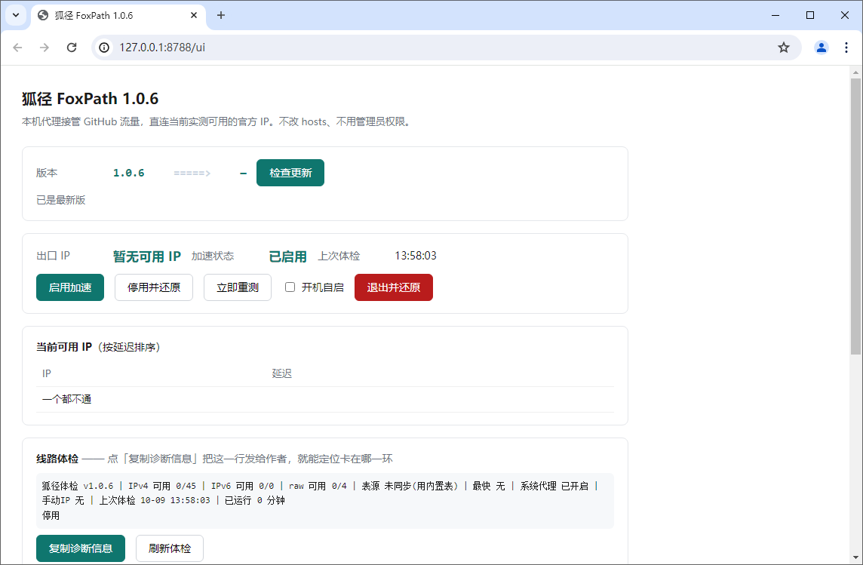Click the 已启用 acceleration status

pyautogui.click(x=287, y=256)
